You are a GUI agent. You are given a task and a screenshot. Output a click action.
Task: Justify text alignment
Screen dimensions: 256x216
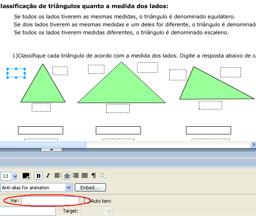pos(85,176)
